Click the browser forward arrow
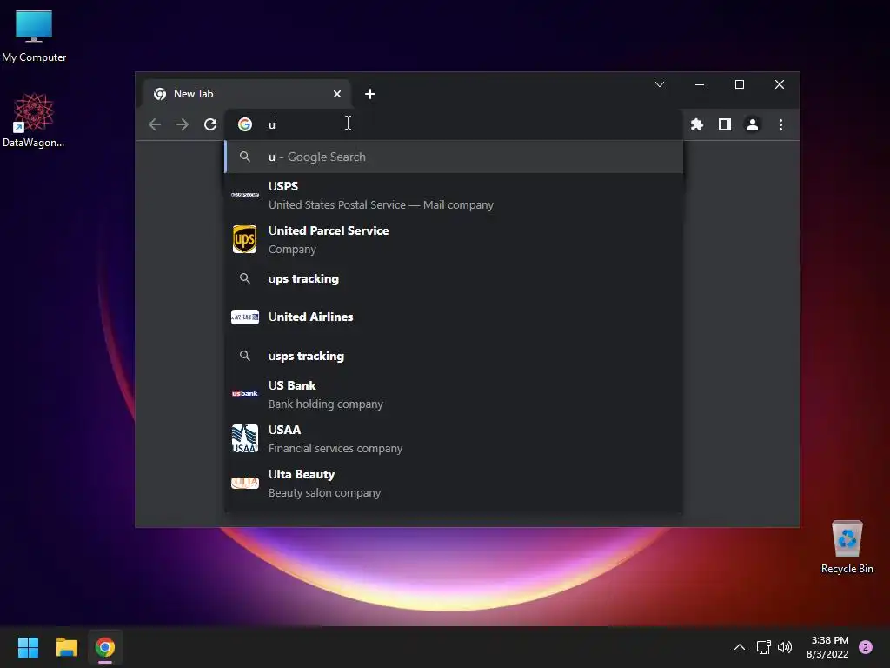 pos(183,124)
